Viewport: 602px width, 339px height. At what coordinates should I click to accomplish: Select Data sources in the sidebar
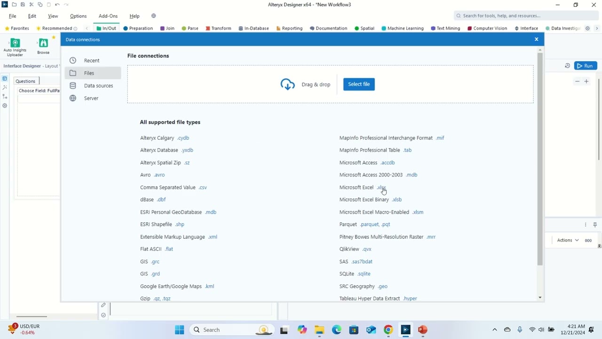click(x=93, y=86)
